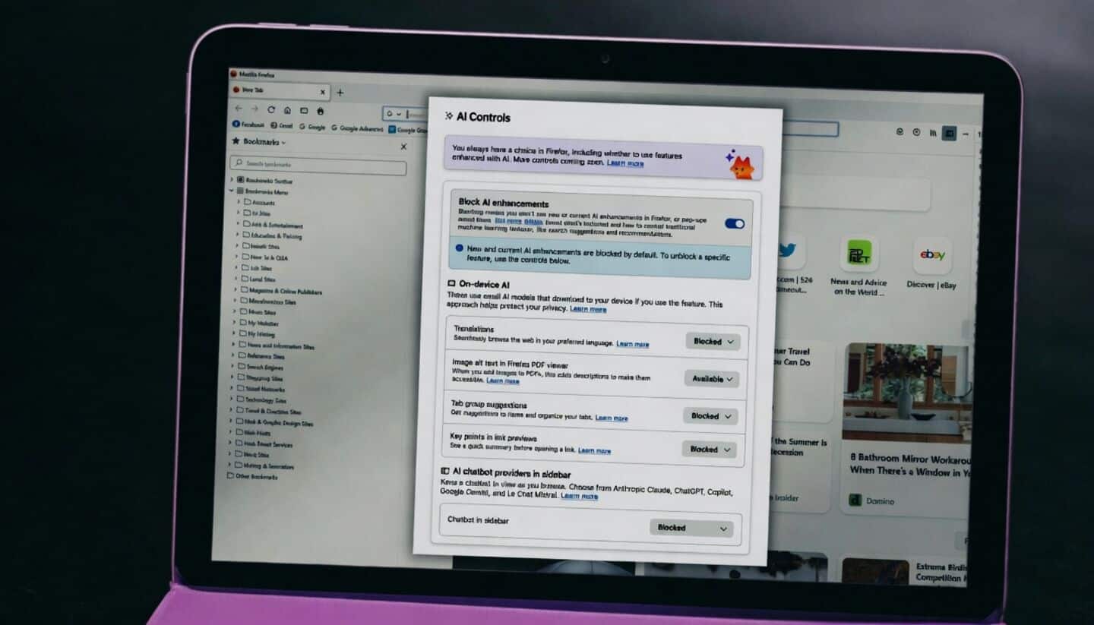The height and width of the screenshot is (625, 1094).
Task: Click the sidebar toggle icon in toolbar
Action: [949, 133]
